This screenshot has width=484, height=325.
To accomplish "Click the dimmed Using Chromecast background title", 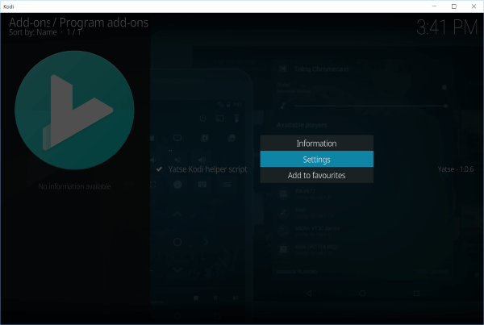I will pos(321,70).
